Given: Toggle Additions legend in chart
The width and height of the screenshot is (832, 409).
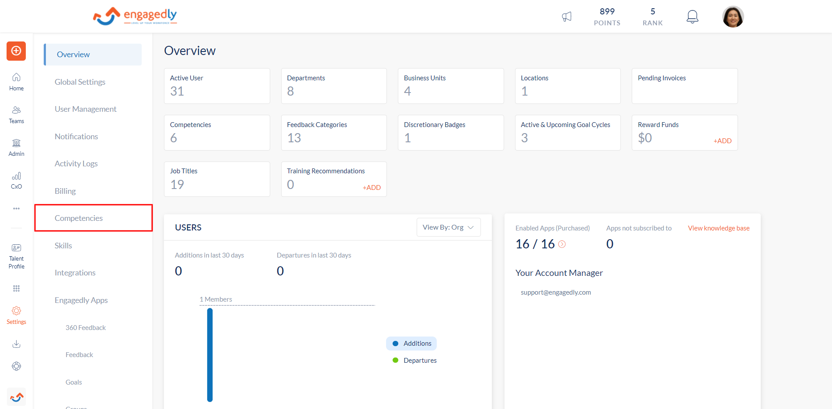Looking at the screenshot, I should click(x=411, y=344).
